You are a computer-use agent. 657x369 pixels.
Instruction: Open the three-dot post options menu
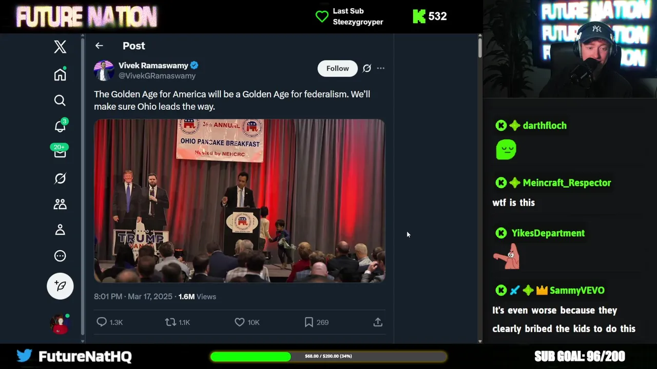pyautogui.click(x=380, y=68)
